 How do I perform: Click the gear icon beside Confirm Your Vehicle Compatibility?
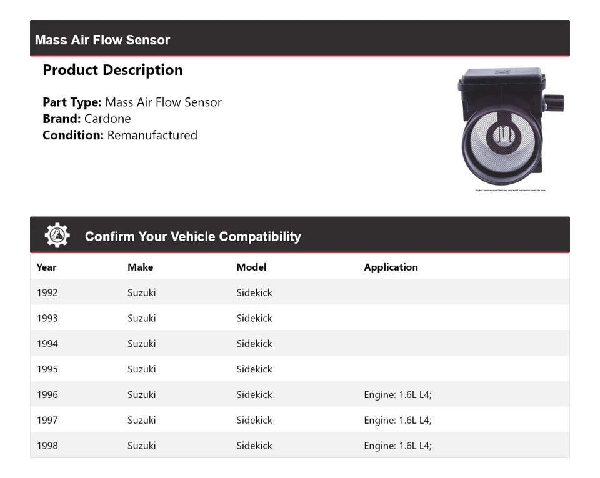[57, 236]
